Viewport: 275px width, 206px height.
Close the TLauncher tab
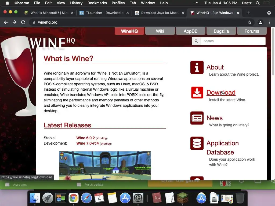point(128,13)
